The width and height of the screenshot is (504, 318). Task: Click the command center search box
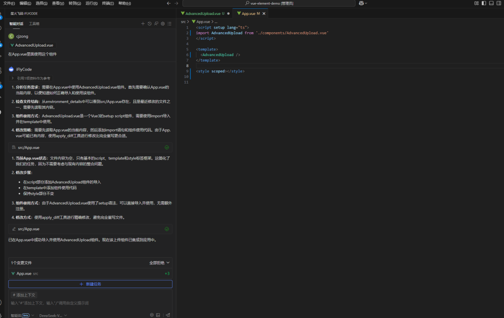point(269,3)
